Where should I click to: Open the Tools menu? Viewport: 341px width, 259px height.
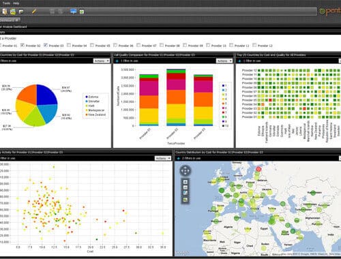[x=6, y=3]
